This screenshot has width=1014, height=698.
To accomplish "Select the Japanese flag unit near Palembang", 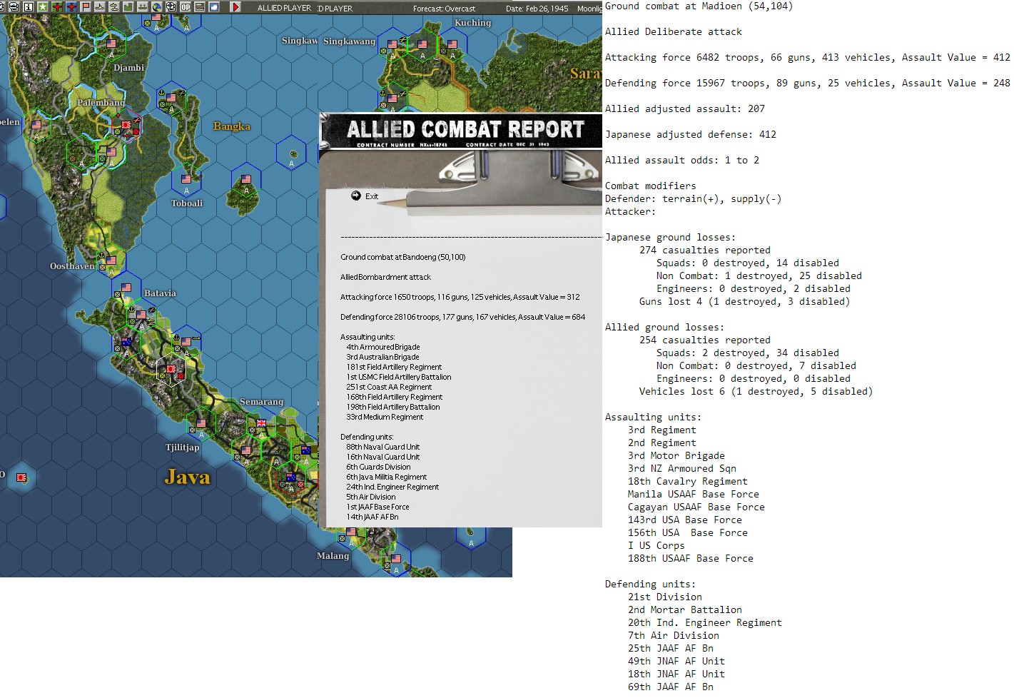I will 126,126.
